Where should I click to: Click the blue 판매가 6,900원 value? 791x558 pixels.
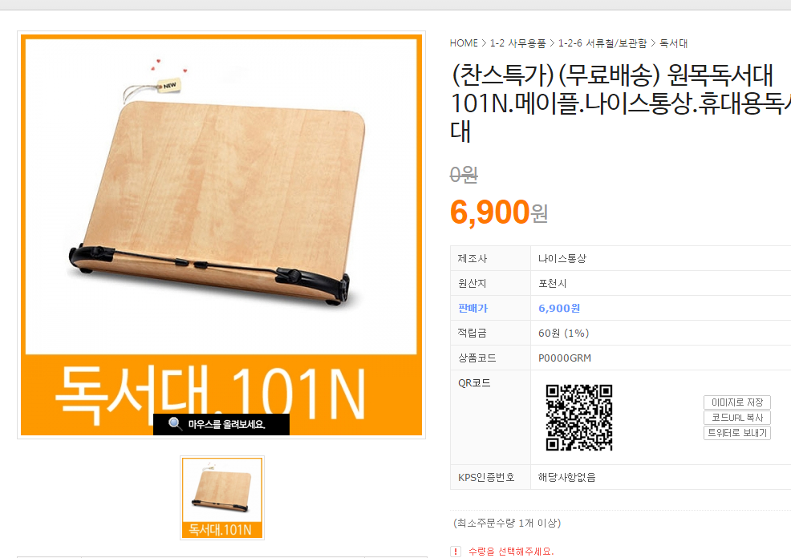pyautogui.click(x=559, y=308)
